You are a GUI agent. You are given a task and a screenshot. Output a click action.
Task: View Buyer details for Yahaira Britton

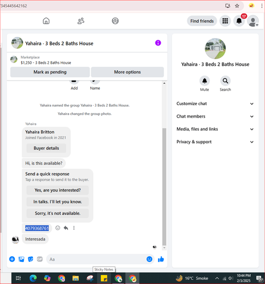click(47, 148)
